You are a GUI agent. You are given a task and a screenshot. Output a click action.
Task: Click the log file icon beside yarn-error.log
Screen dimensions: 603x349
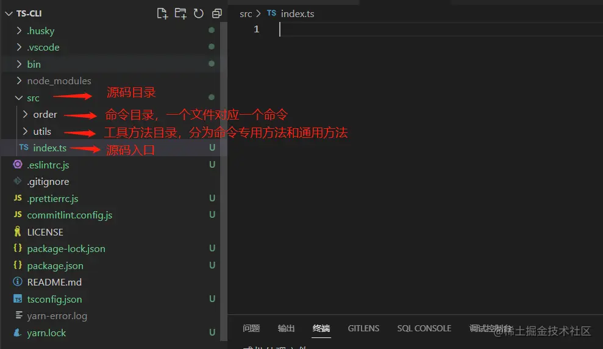point(18,315)
